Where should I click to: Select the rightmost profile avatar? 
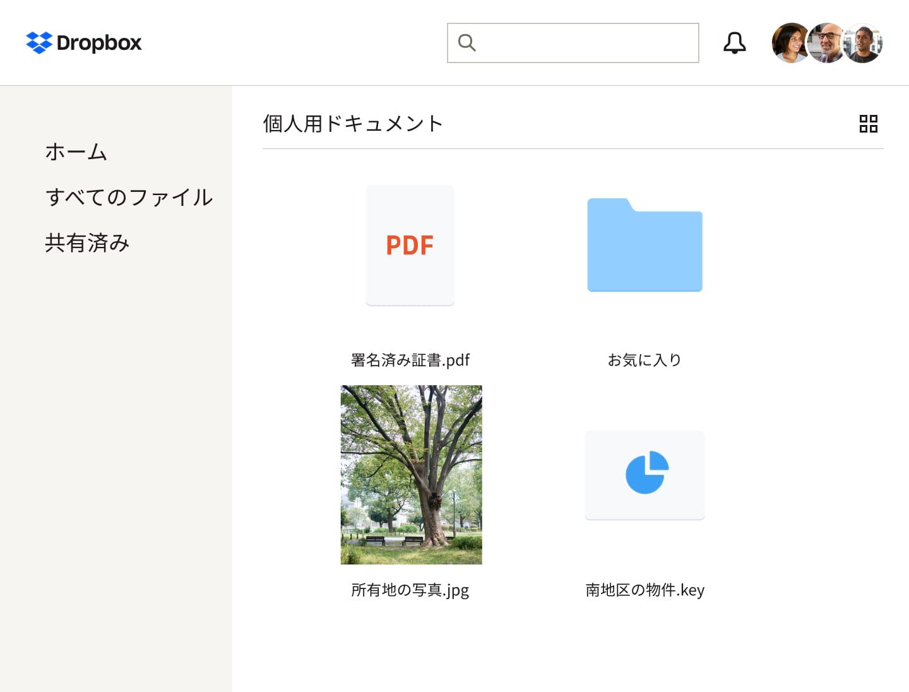coord(863,42)
